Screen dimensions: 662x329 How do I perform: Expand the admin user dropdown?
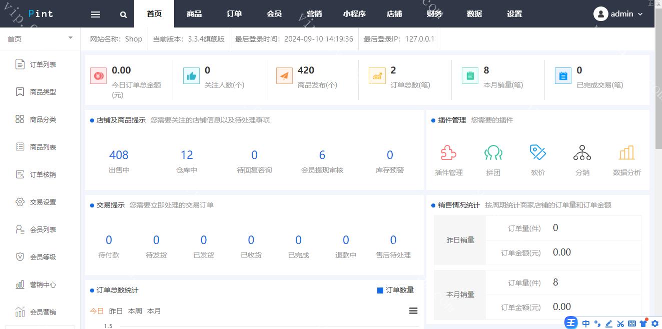pyautogui.click(x=618, y=14)
